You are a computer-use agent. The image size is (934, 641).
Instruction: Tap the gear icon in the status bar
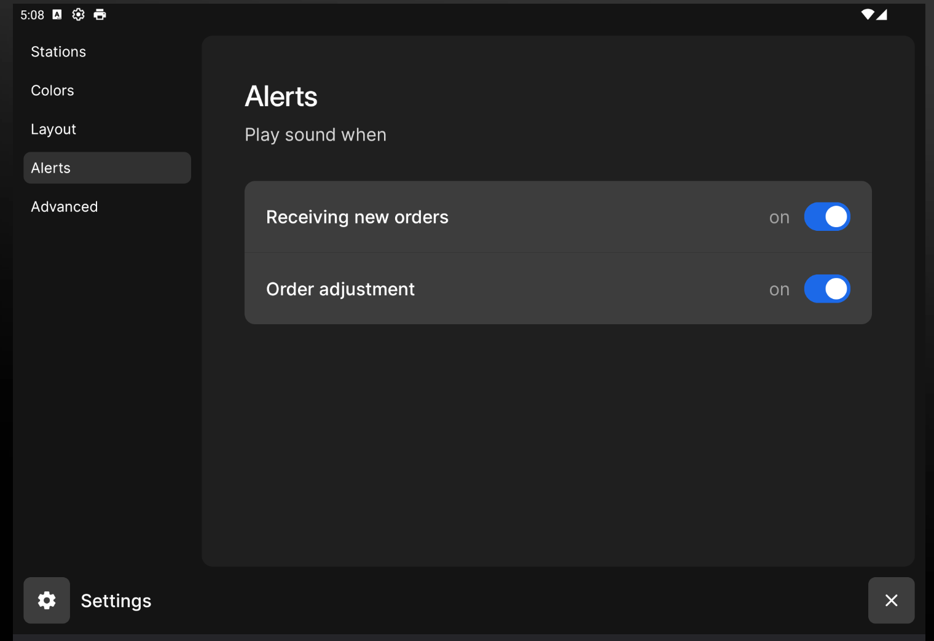click(x=78, y=15)
